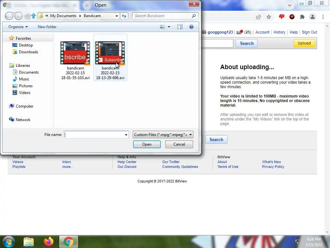Click the bottom Search button on BitView
Image resolution: width=330 pixels, height=248 pixels.
[216, 139]
